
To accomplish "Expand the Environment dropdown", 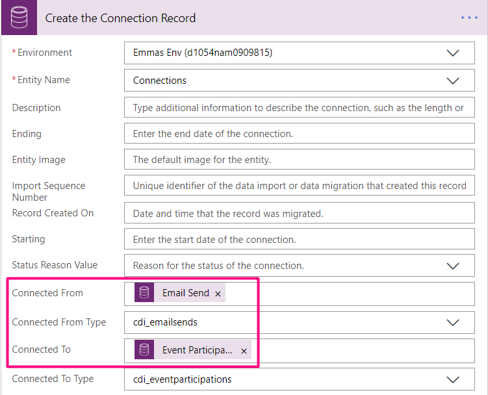I will [x=453, y=53].
